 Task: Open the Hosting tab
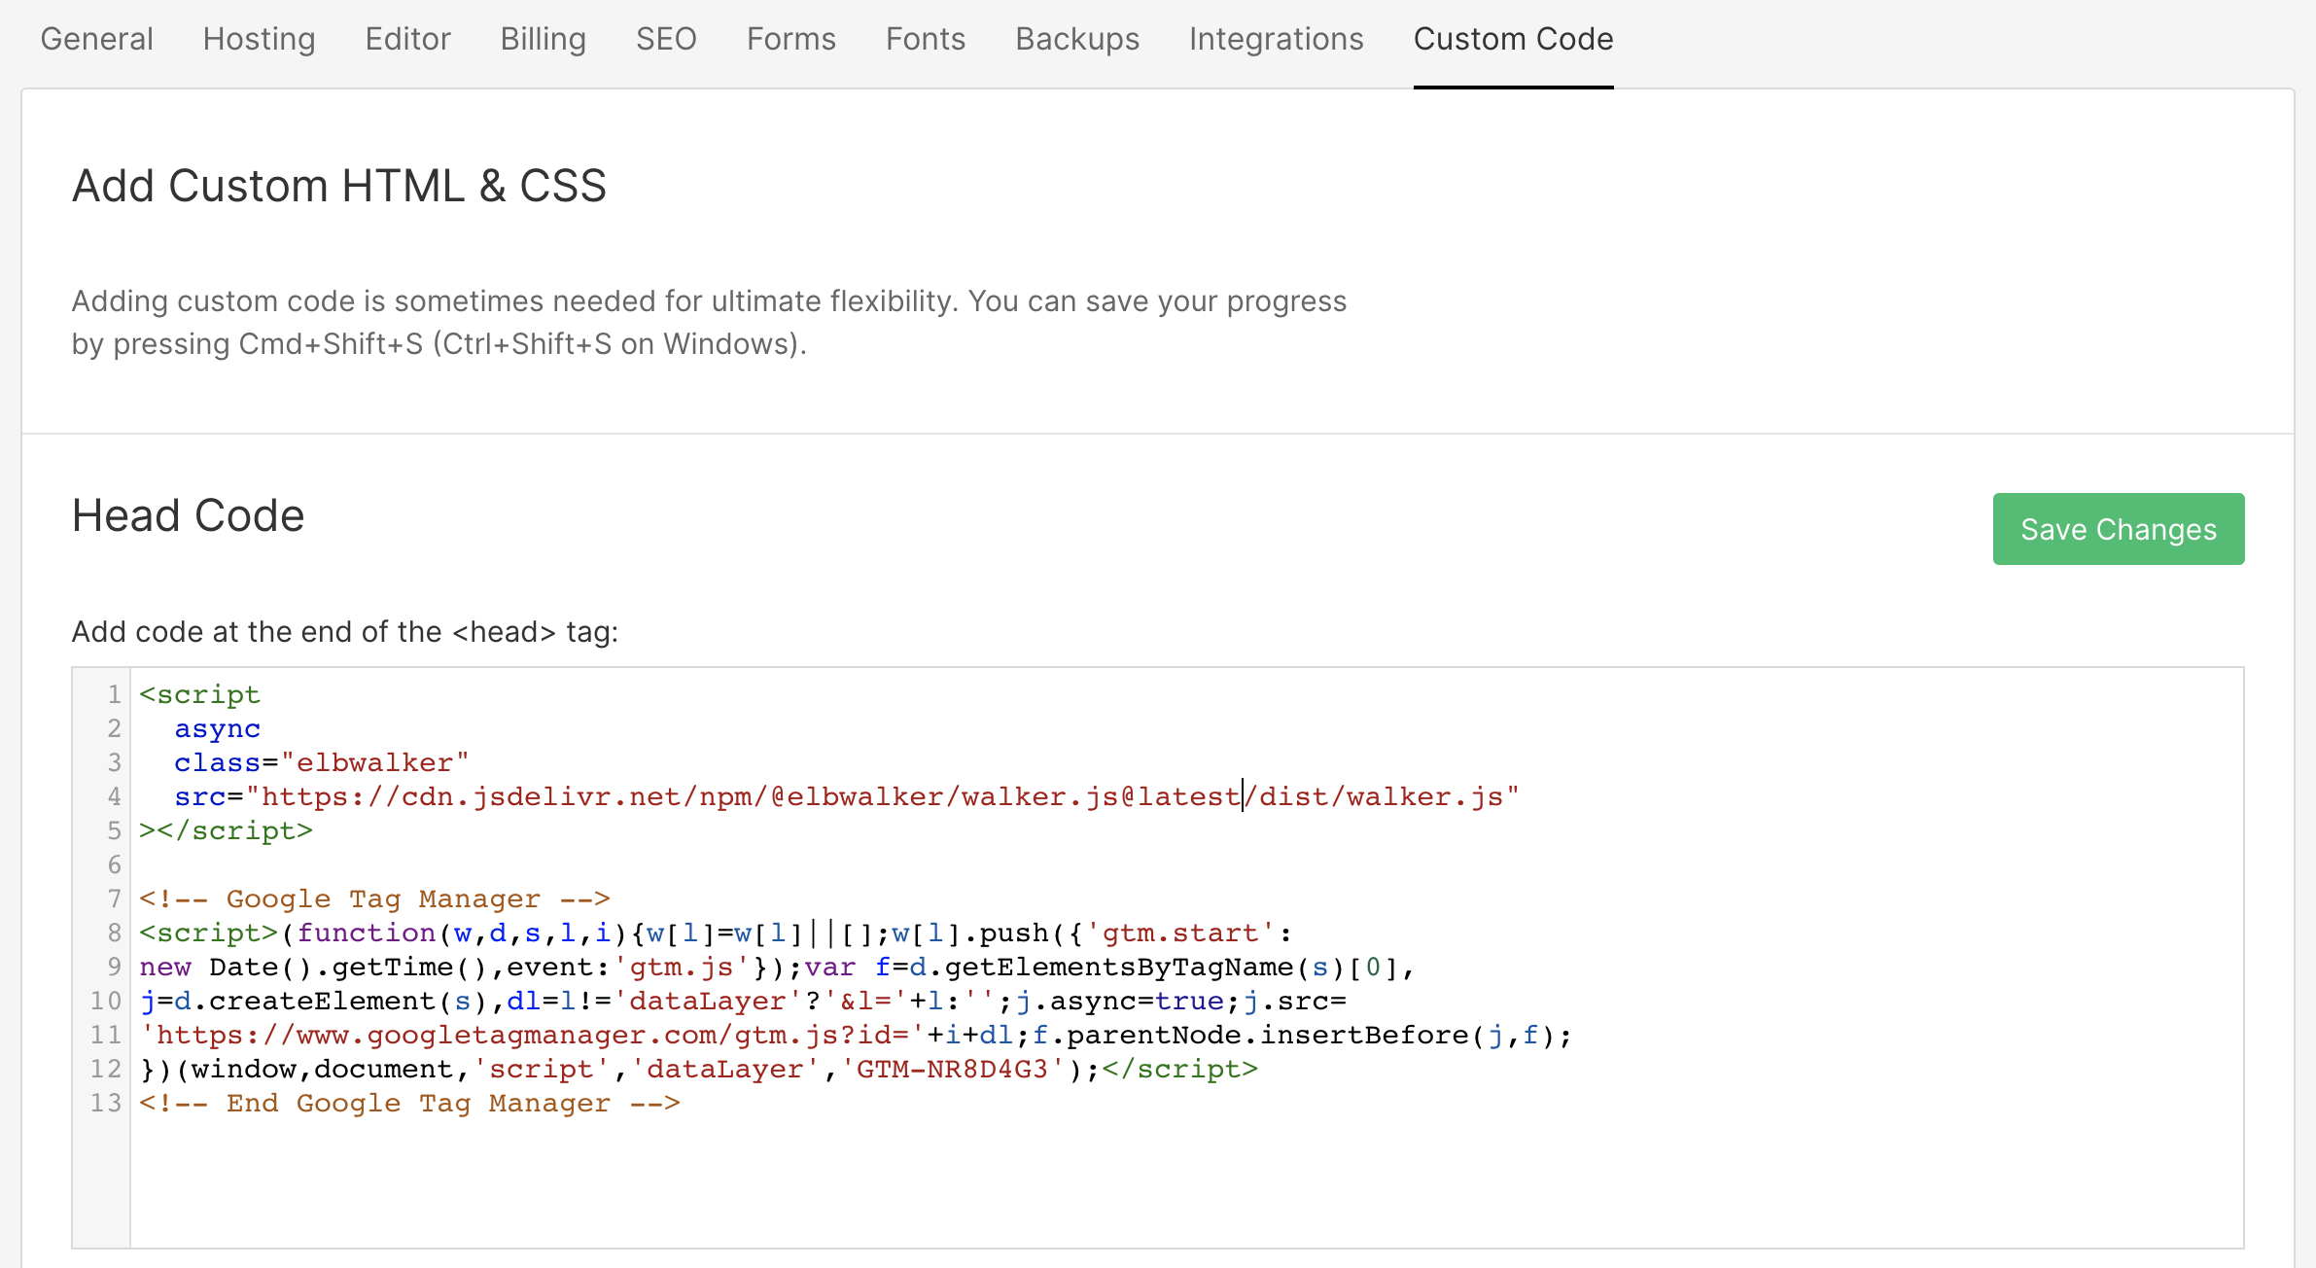[259, 39]
